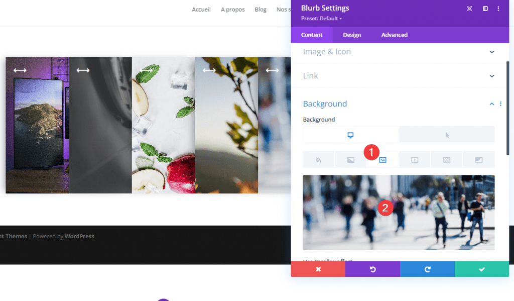Switch to the Content tab
Image resolution: width=514 pixels, height=301 pixels.
point(312,35)
